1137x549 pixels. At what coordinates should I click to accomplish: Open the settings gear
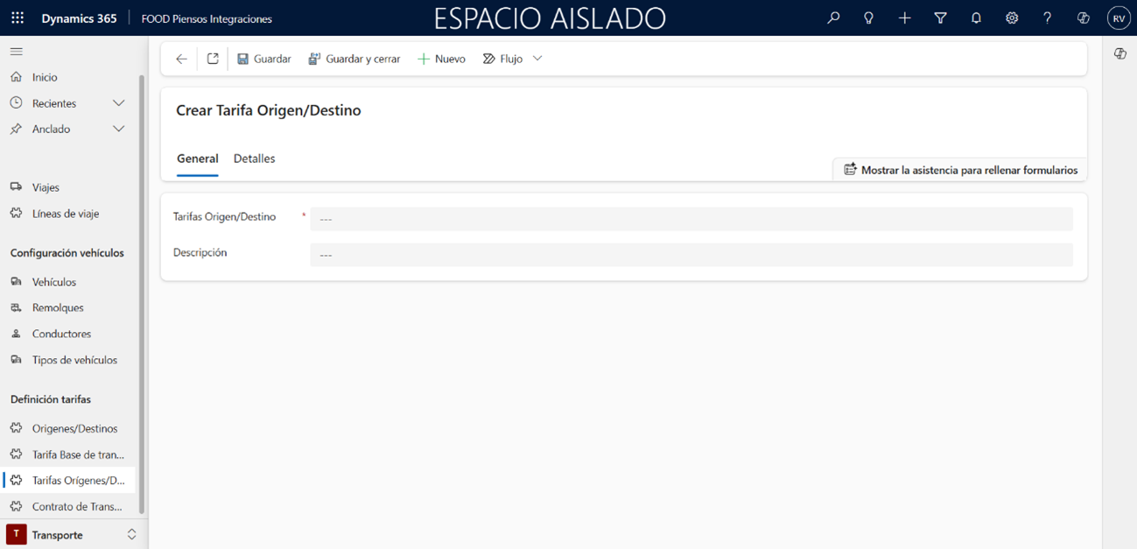coord(1012,18)
